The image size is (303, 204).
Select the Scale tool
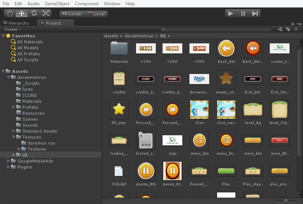[46, 13]
